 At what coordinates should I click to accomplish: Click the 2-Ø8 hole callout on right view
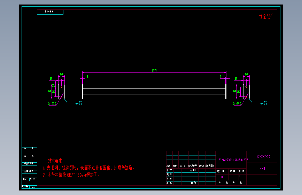[x=237, y=104]
